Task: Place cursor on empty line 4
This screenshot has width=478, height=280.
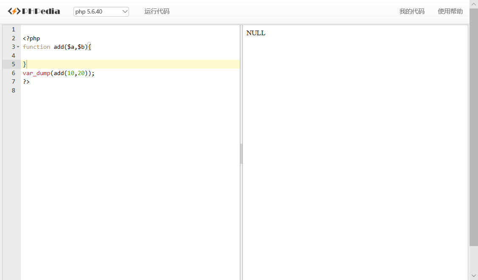Action: [130, 56]
